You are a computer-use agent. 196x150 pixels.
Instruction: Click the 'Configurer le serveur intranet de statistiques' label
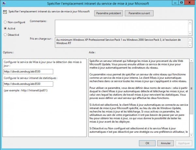(30, 78)
